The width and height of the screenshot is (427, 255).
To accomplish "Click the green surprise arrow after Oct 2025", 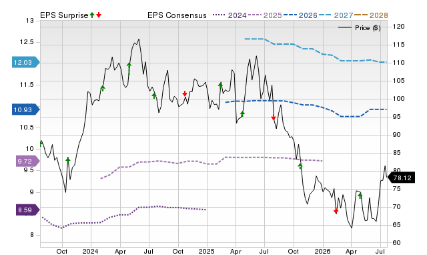I will (x=300, y=166).
